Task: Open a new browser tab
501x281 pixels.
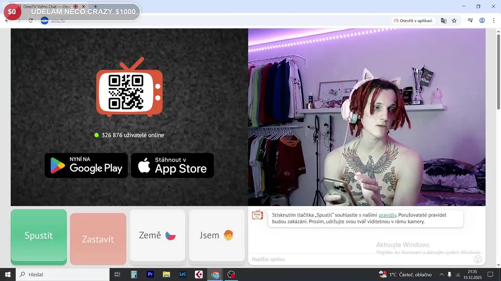Action: [96, 7]
